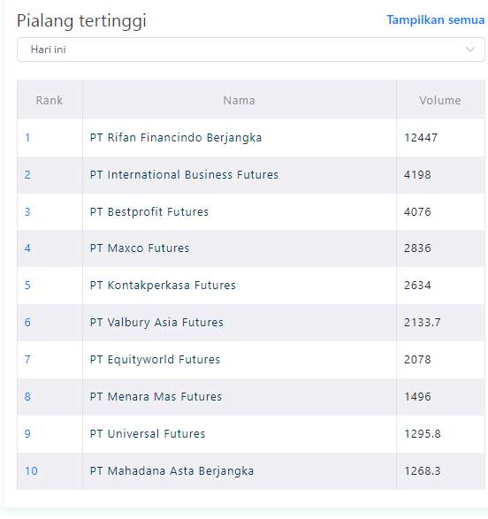Image resolution: width=488 pixels, height=519 pixels.
Task: Select PT Valbury Asia Futures entry
Action: point(156,323)
